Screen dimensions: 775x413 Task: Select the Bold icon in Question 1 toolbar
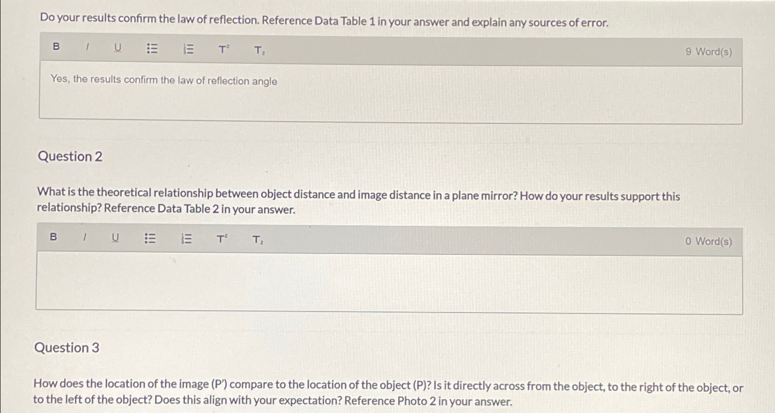pos(56,48)
